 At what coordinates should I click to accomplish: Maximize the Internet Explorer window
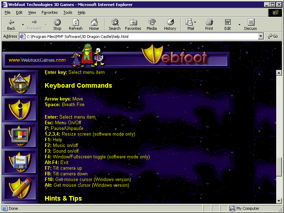[x=273, y=5]
